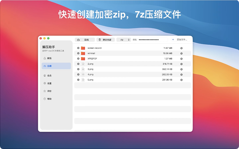
Task: Click the 13.38 MB size value
Action: 168,53
